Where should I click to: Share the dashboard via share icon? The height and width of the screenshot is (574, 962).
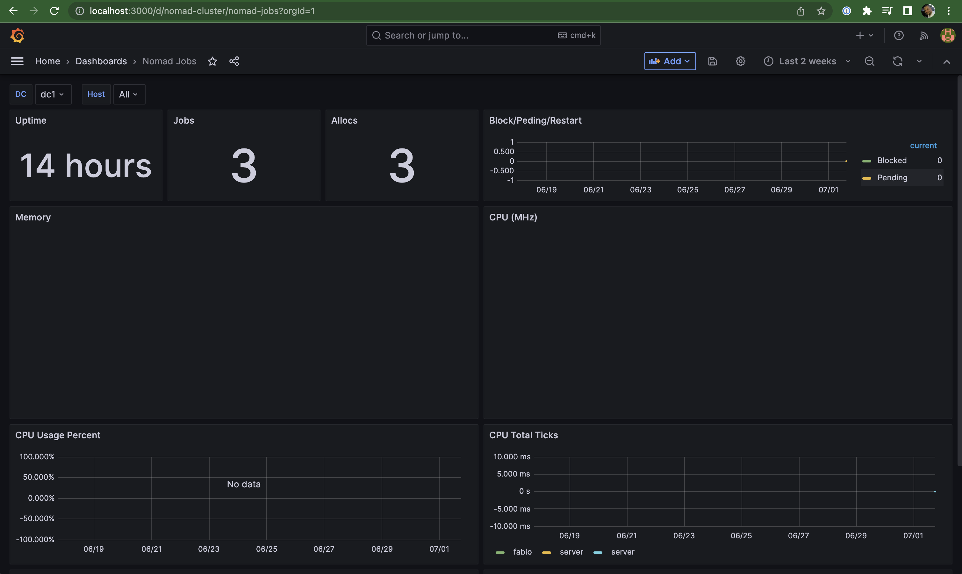coord(234,61)
